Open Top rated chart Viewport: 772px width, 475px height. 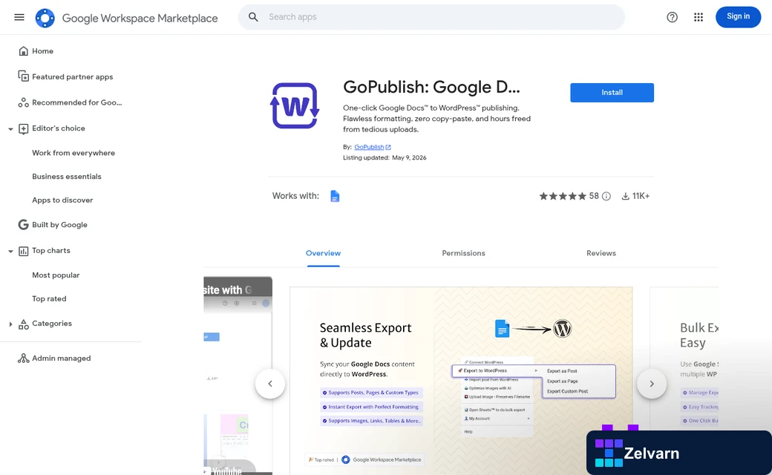[x=49, y=299]
